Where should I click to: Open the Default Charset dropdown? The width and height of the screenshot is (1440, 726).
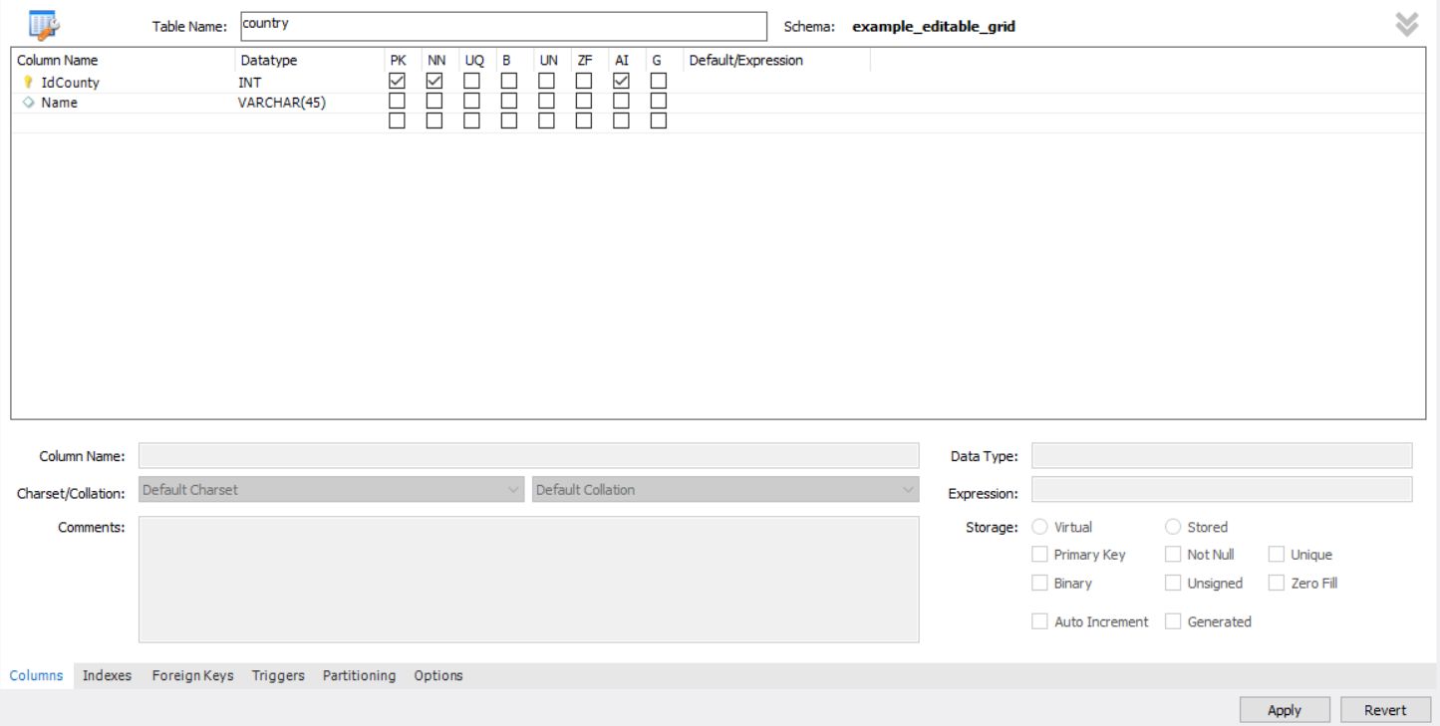coord(331,489)
